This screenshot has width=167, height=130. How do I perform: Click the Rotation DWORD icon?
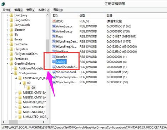pyautogui.click(x=54, y=57)
